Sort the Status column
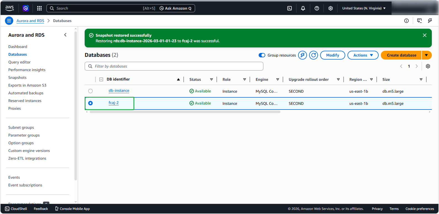 click(212, 79)
